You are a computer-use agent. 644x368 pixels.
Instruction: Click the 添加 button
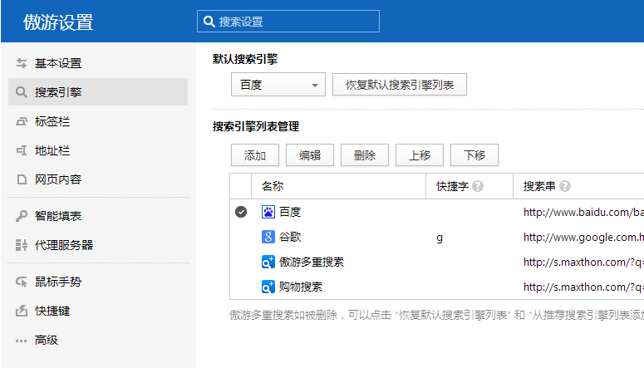255,155
